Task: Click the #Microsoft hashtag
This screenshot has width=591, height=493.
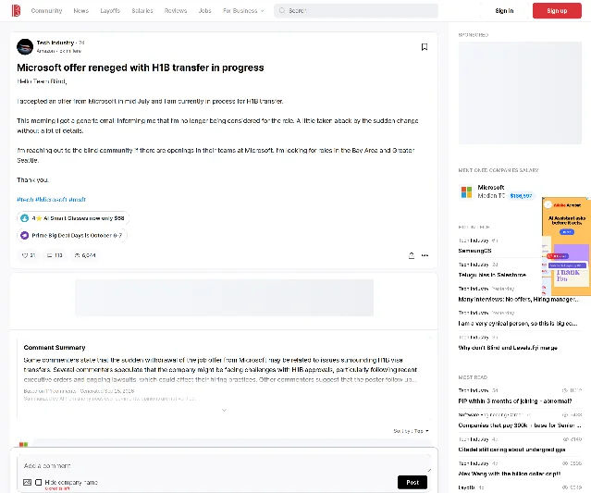Action: coord(51,200)
